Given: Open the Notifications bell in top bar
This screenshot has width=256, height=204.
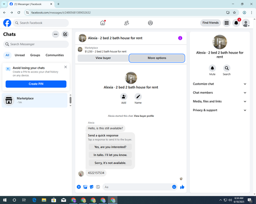Looking at the screenshot, I should coord(236,23).
